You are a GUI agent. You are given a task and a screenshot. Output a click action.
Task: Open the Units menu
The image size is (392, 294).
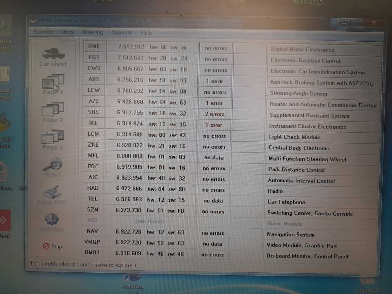[x=68, y=32]
